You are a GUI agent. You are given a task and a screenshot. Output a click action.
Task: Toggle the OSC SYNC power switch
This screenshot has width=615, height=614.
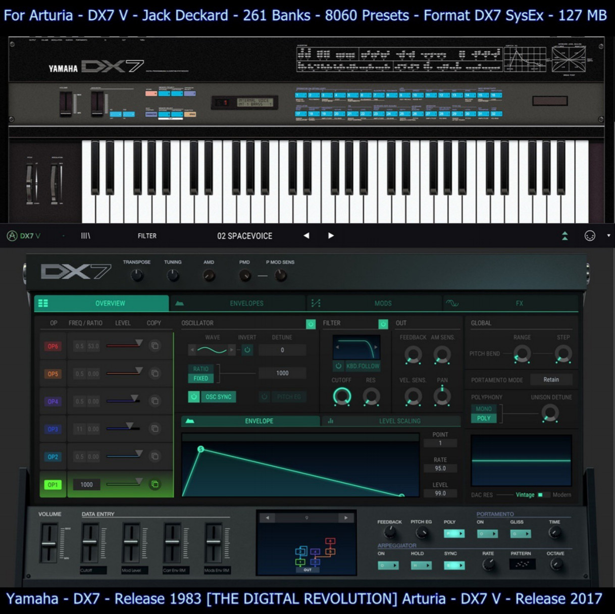point(194,397)
